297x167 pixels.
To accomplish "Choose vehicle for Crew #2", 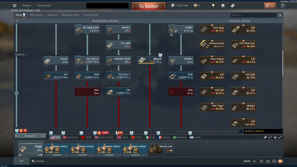I will click(57, 149).
